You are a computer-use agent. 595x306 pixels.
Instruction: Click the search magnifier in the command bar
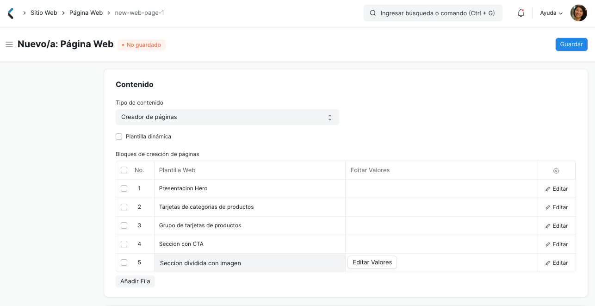click(373, 12)
